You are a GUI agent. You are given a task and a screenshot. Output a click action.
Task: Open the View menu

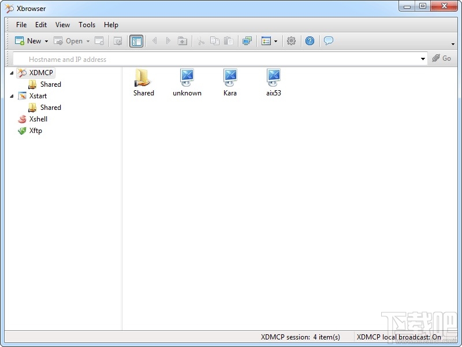point(62,25)
